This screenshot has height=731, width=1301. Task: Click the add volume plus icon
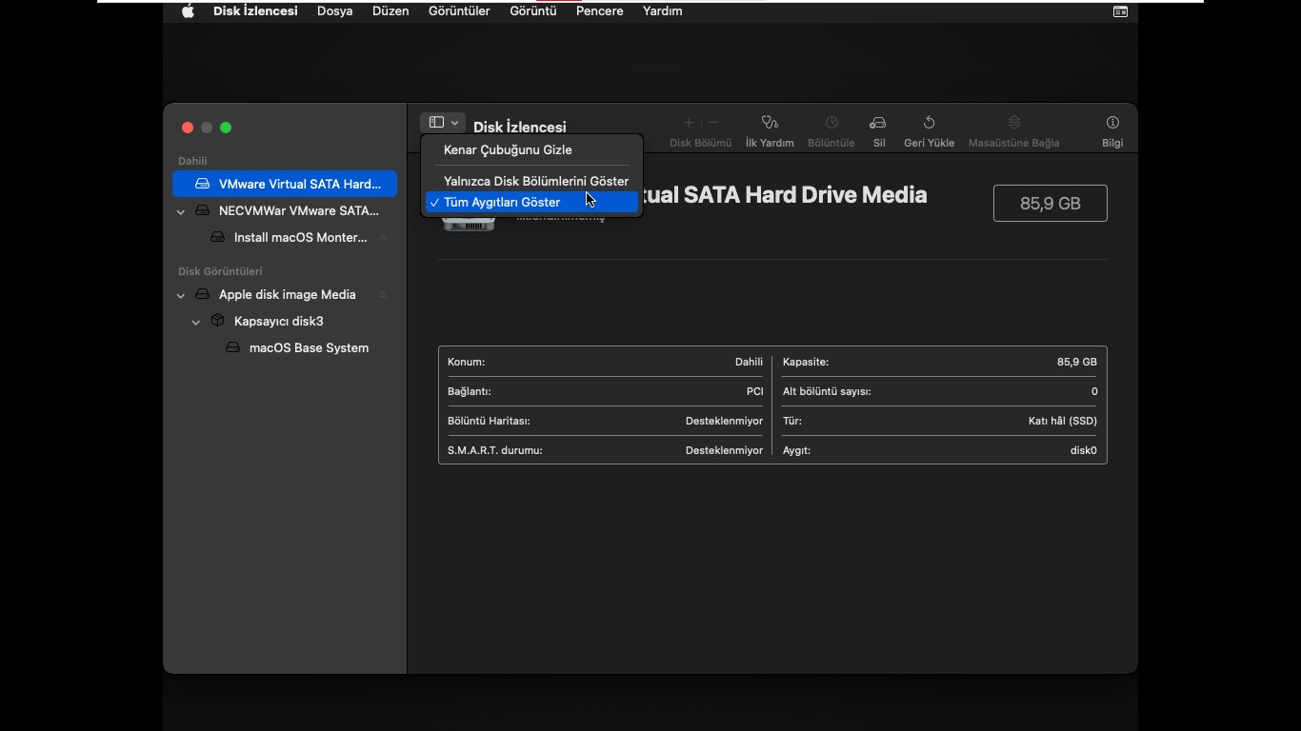click(689, 123)
